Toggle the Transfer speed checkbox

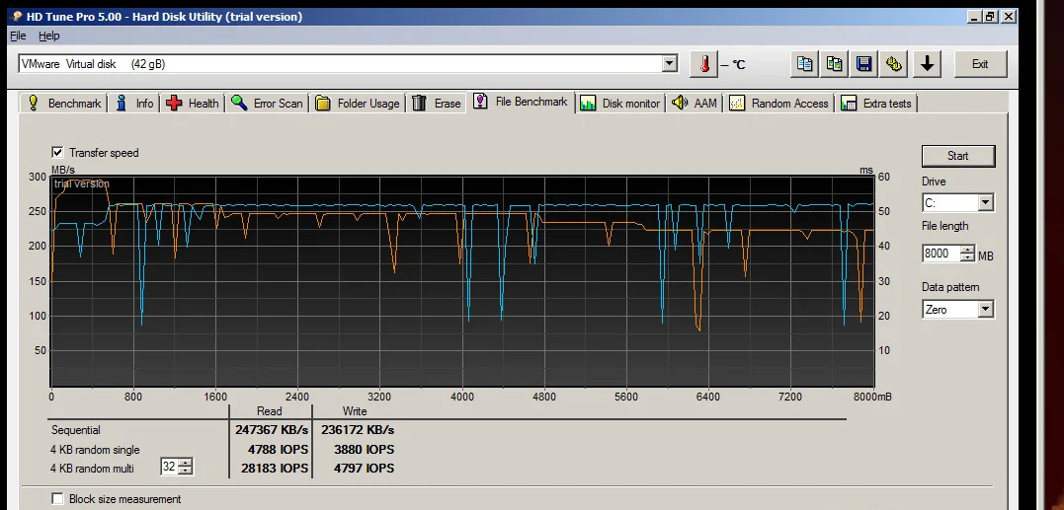(57, 152)
